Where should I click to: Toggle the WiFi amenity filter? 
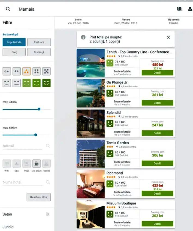click(x=7, y=164)
